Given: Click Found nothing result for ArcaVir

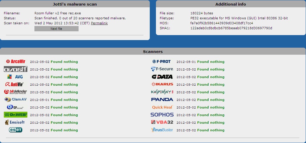Looking at the screenshot, I should (x=64, y=62).
